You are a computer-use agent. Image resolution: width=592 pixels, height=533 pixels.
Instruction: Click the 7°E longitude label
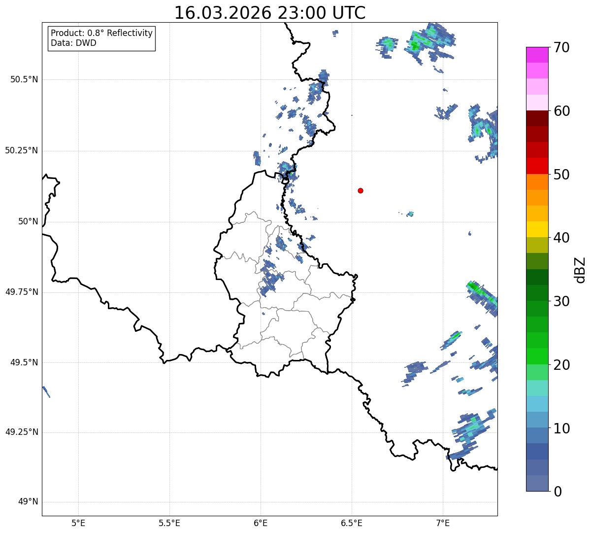point(443,524)
